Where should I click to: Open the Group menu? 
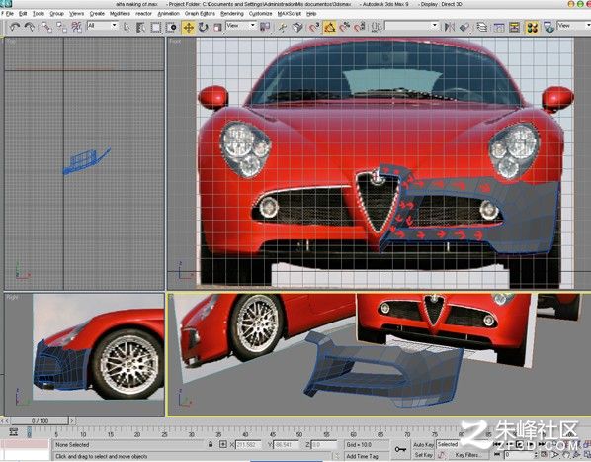click(x=57, y=14)
